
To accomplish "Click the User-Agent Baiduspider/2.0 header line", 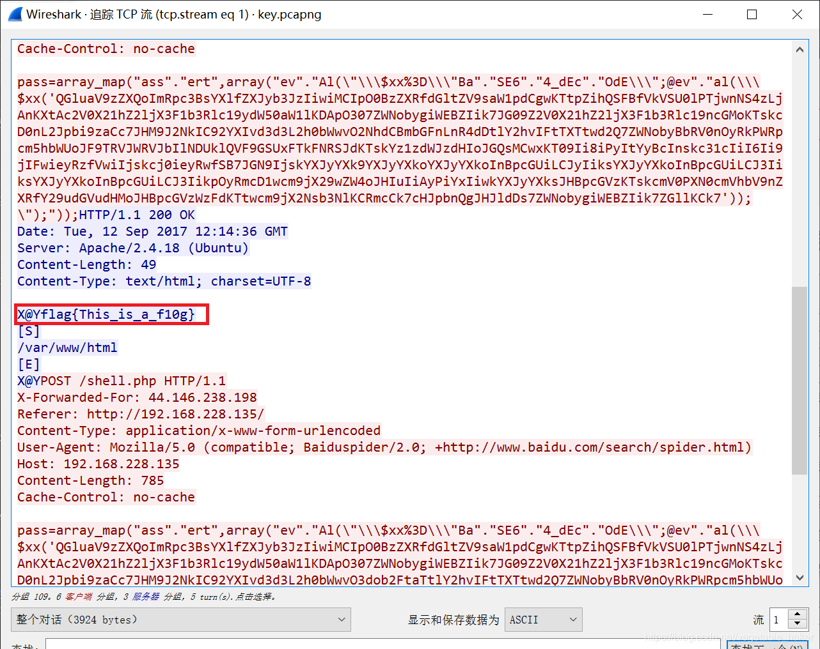I will [x=384, y=447].
